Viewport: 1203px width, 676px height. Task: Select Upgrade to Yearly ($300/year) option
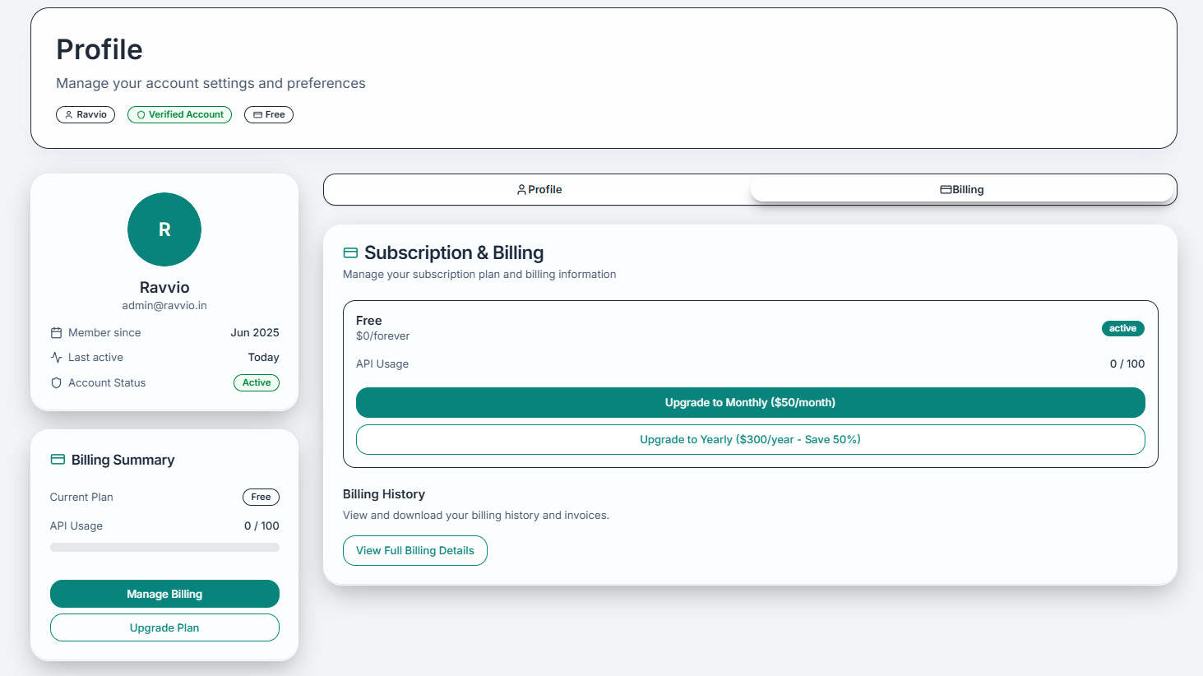(749, 439)
